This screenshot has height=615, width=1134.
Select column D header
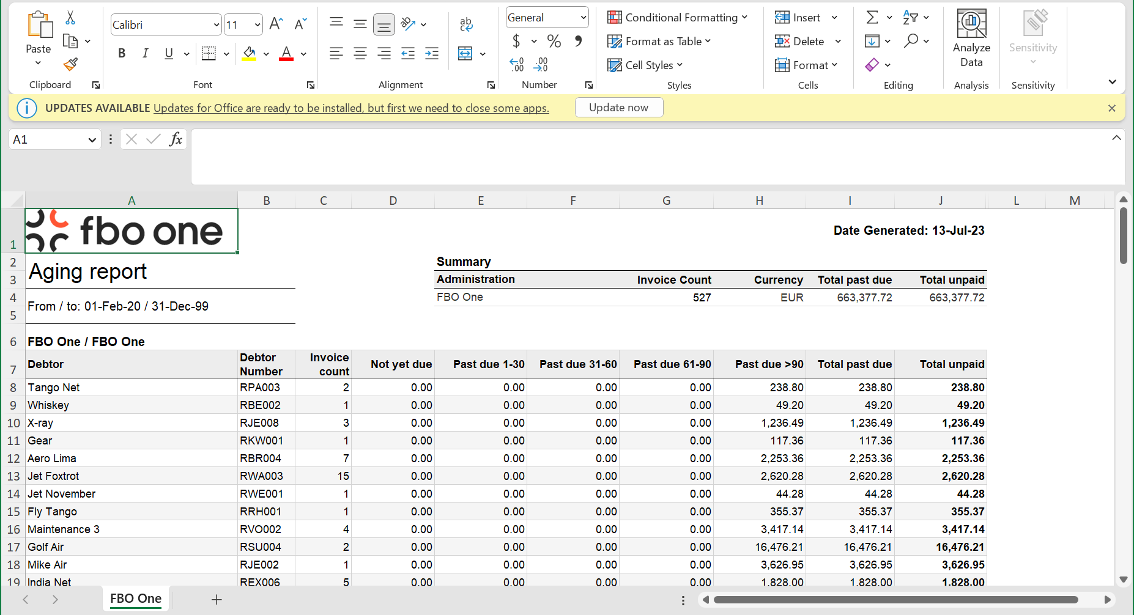point(393,201)
